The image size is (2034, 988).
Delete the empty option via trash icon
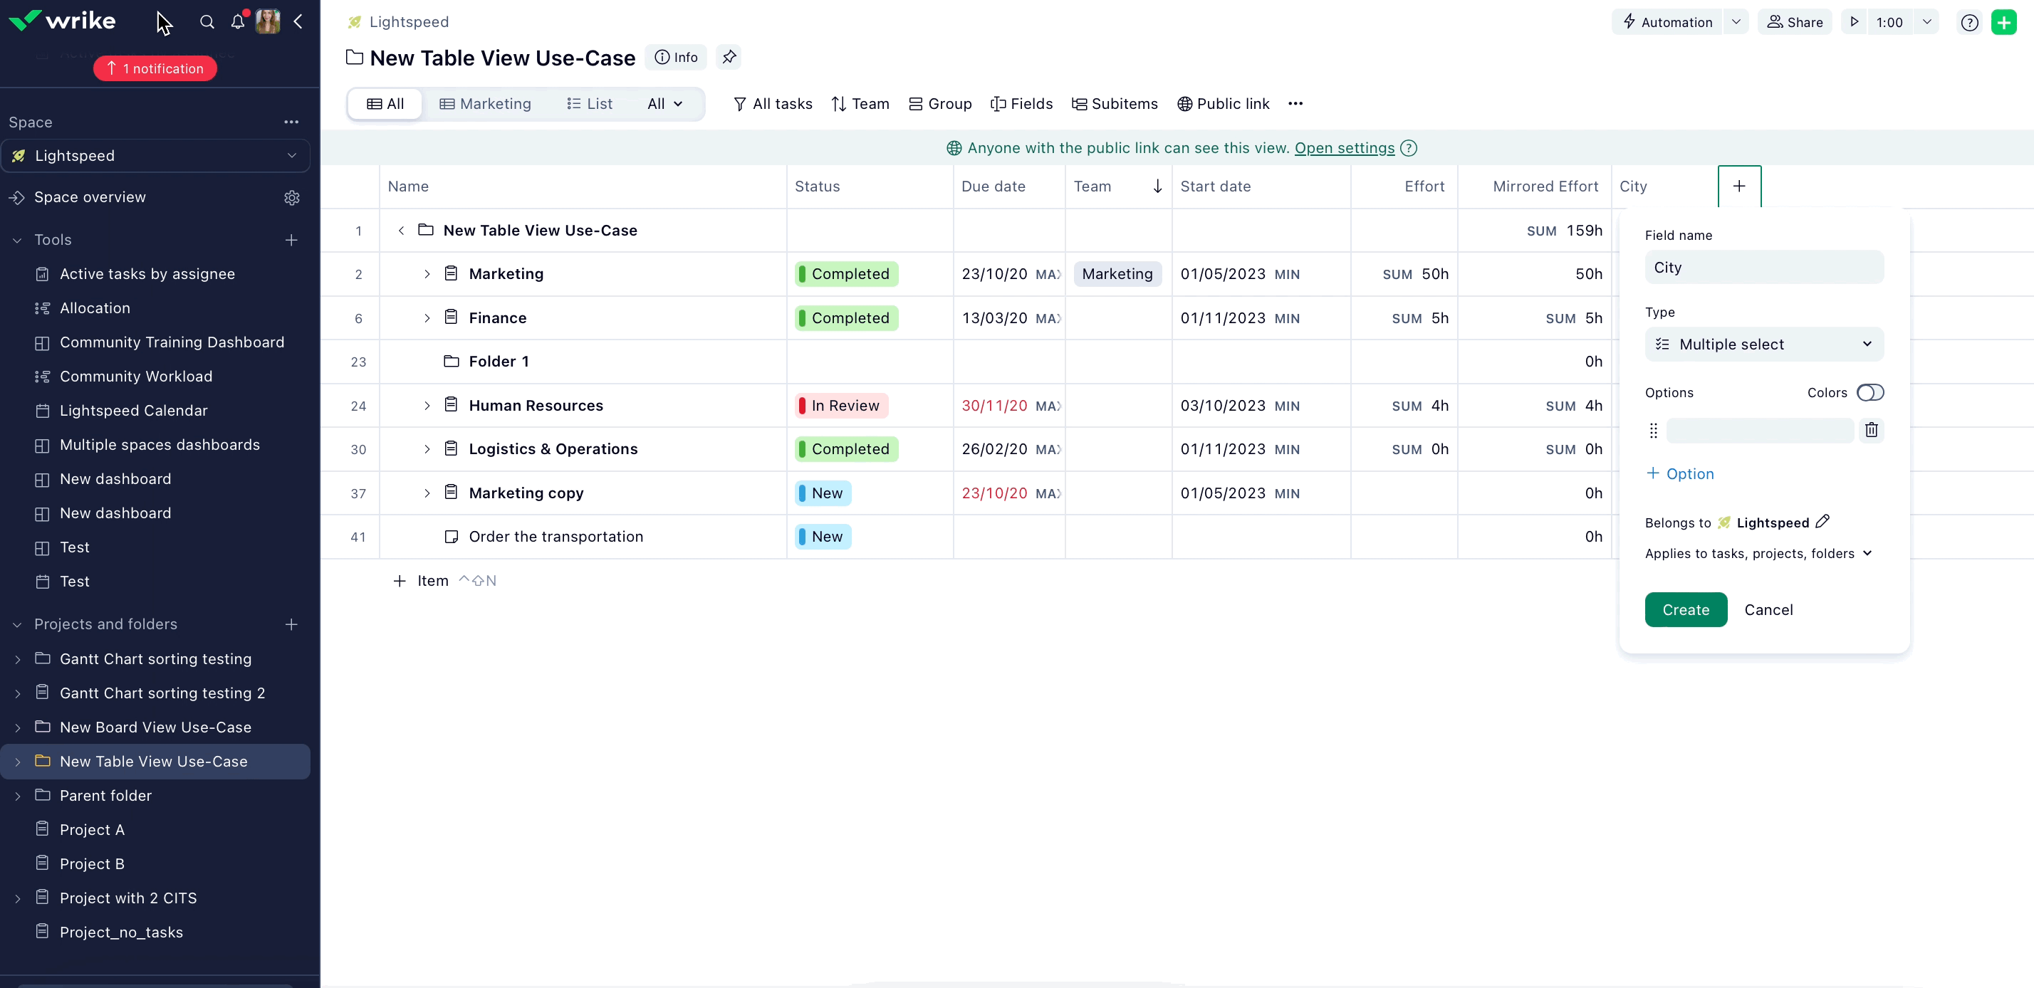(x=1872, y=430)
